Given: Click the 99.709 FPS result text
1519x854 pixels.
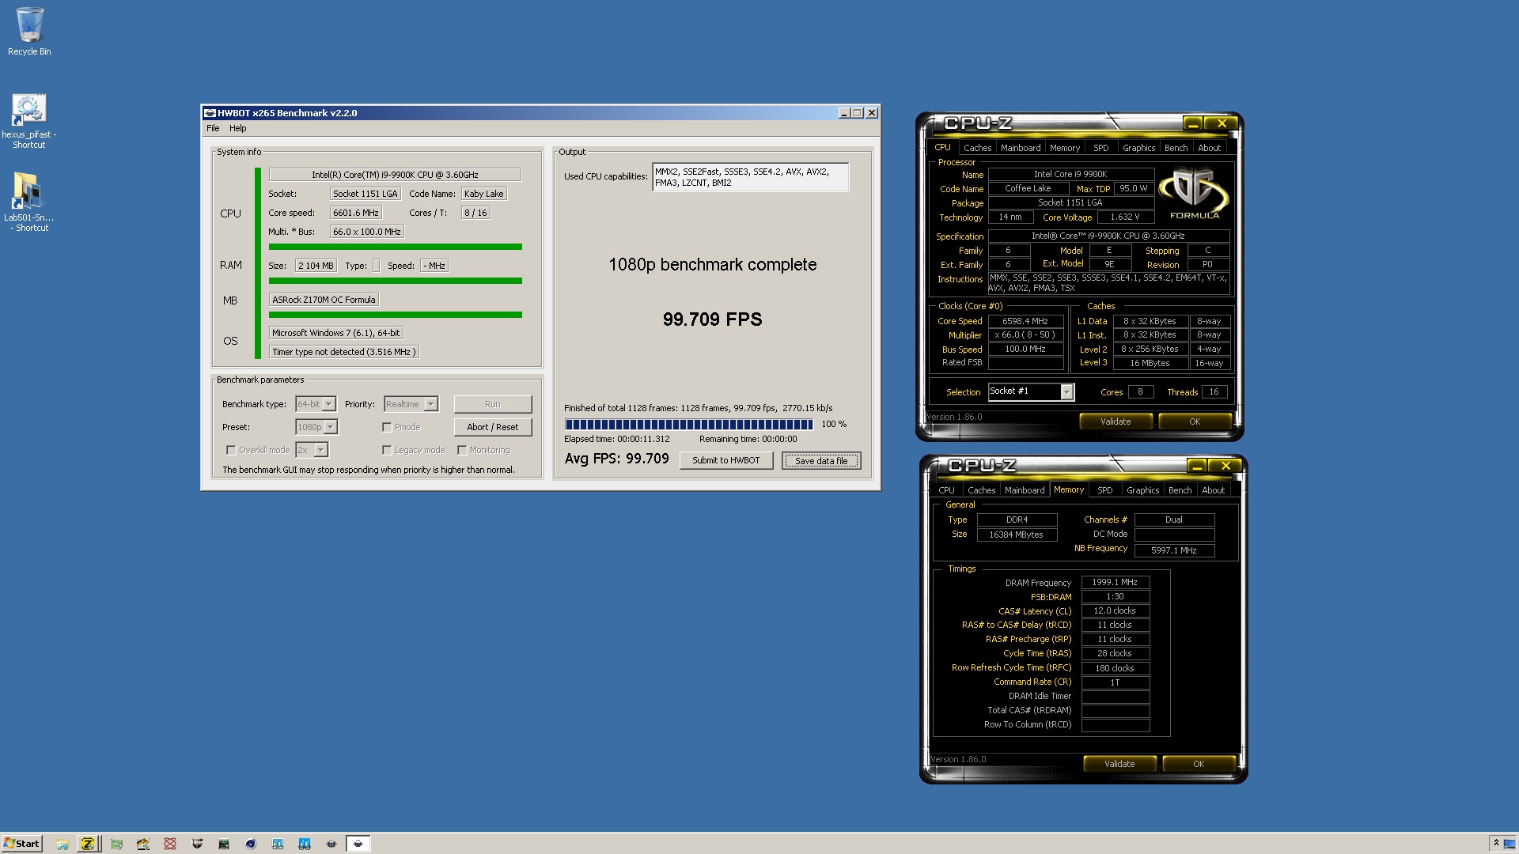Looking at the screenshot, I should click(713, 319).
